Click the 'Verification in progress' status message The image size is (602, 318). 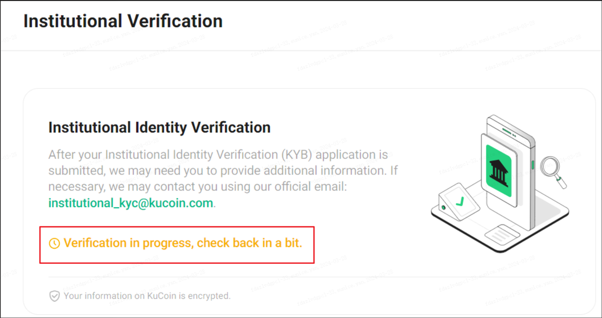click(x=182, y=244)
